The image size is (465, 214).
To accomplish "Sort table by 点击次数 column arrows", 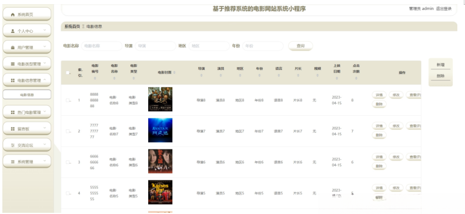I will pyautogui.click(x=356, y=79).
